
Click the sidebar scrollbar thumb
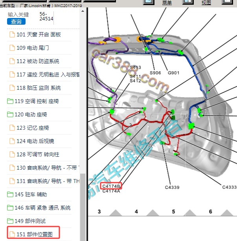click(83, 207)
